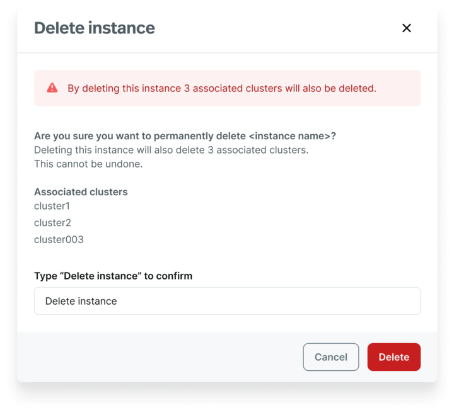454x413 pixels.
Task: Click the red warning banner text
Action: (222, 88)
